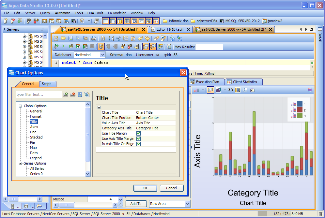Uncheck the Use Axis Title Margin checkbox
The width and height of the screenshot is (325, 218).
tap(138, 138)
